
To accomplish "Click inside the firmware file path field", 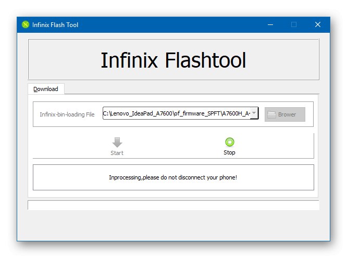I will click(177, 113).
